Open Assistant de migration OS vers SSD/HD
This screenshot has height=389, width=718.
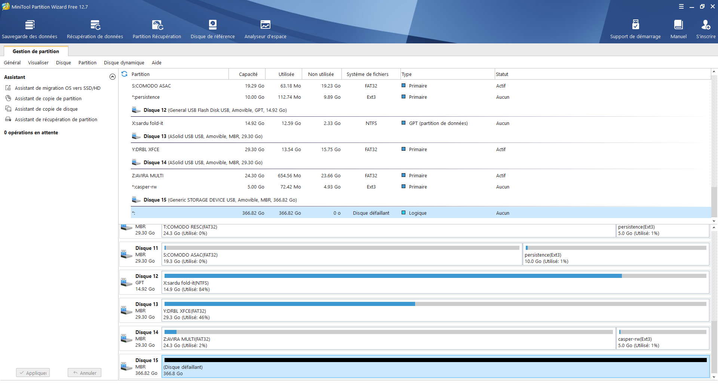tap(58, 88)
